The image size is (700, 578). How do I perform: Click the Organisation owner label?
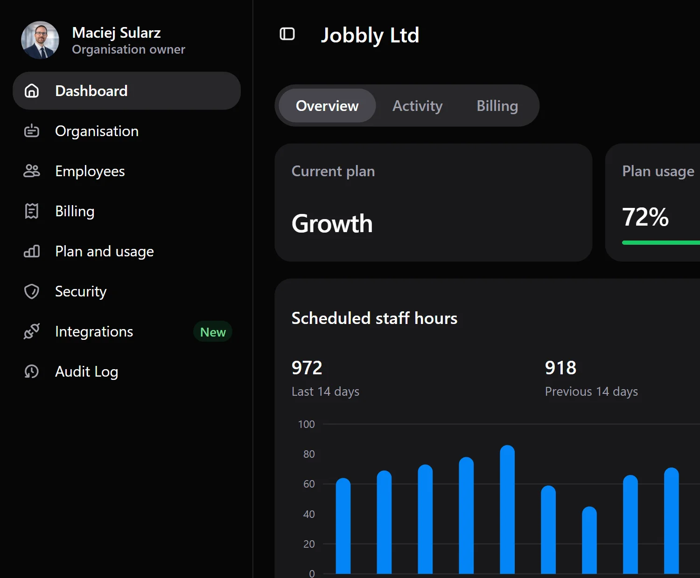tap(128, 49)
